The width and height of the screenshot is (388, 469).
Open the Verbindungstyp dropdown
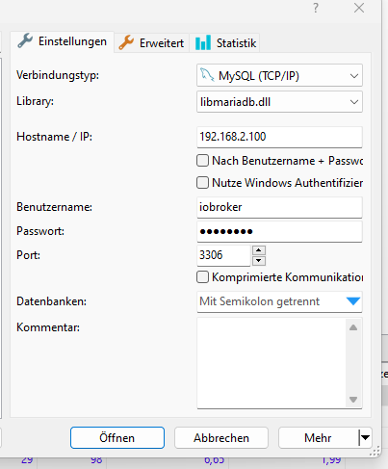click(279, 75)
